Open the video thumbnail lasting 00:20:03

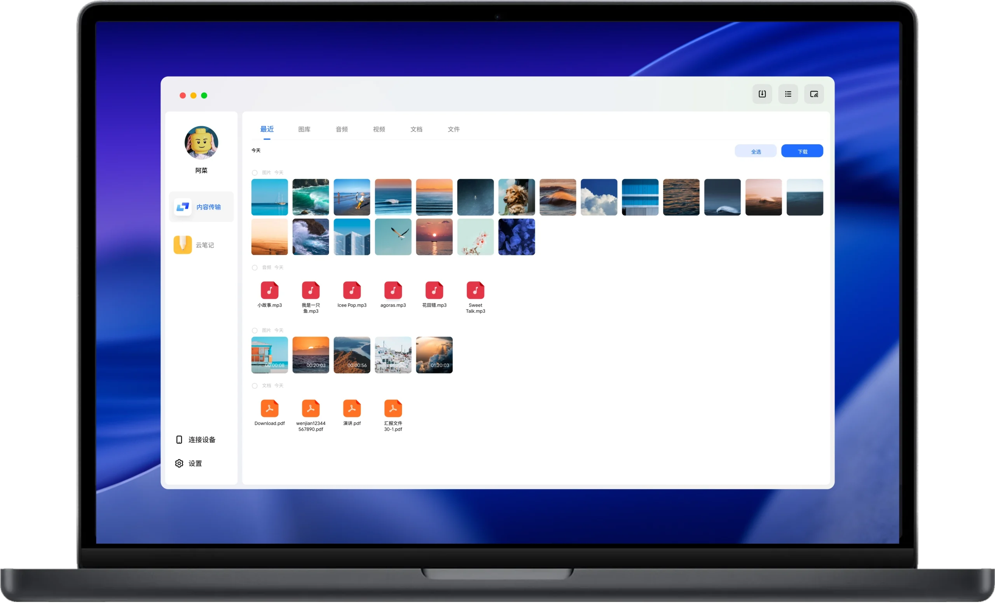pos(311,355)
